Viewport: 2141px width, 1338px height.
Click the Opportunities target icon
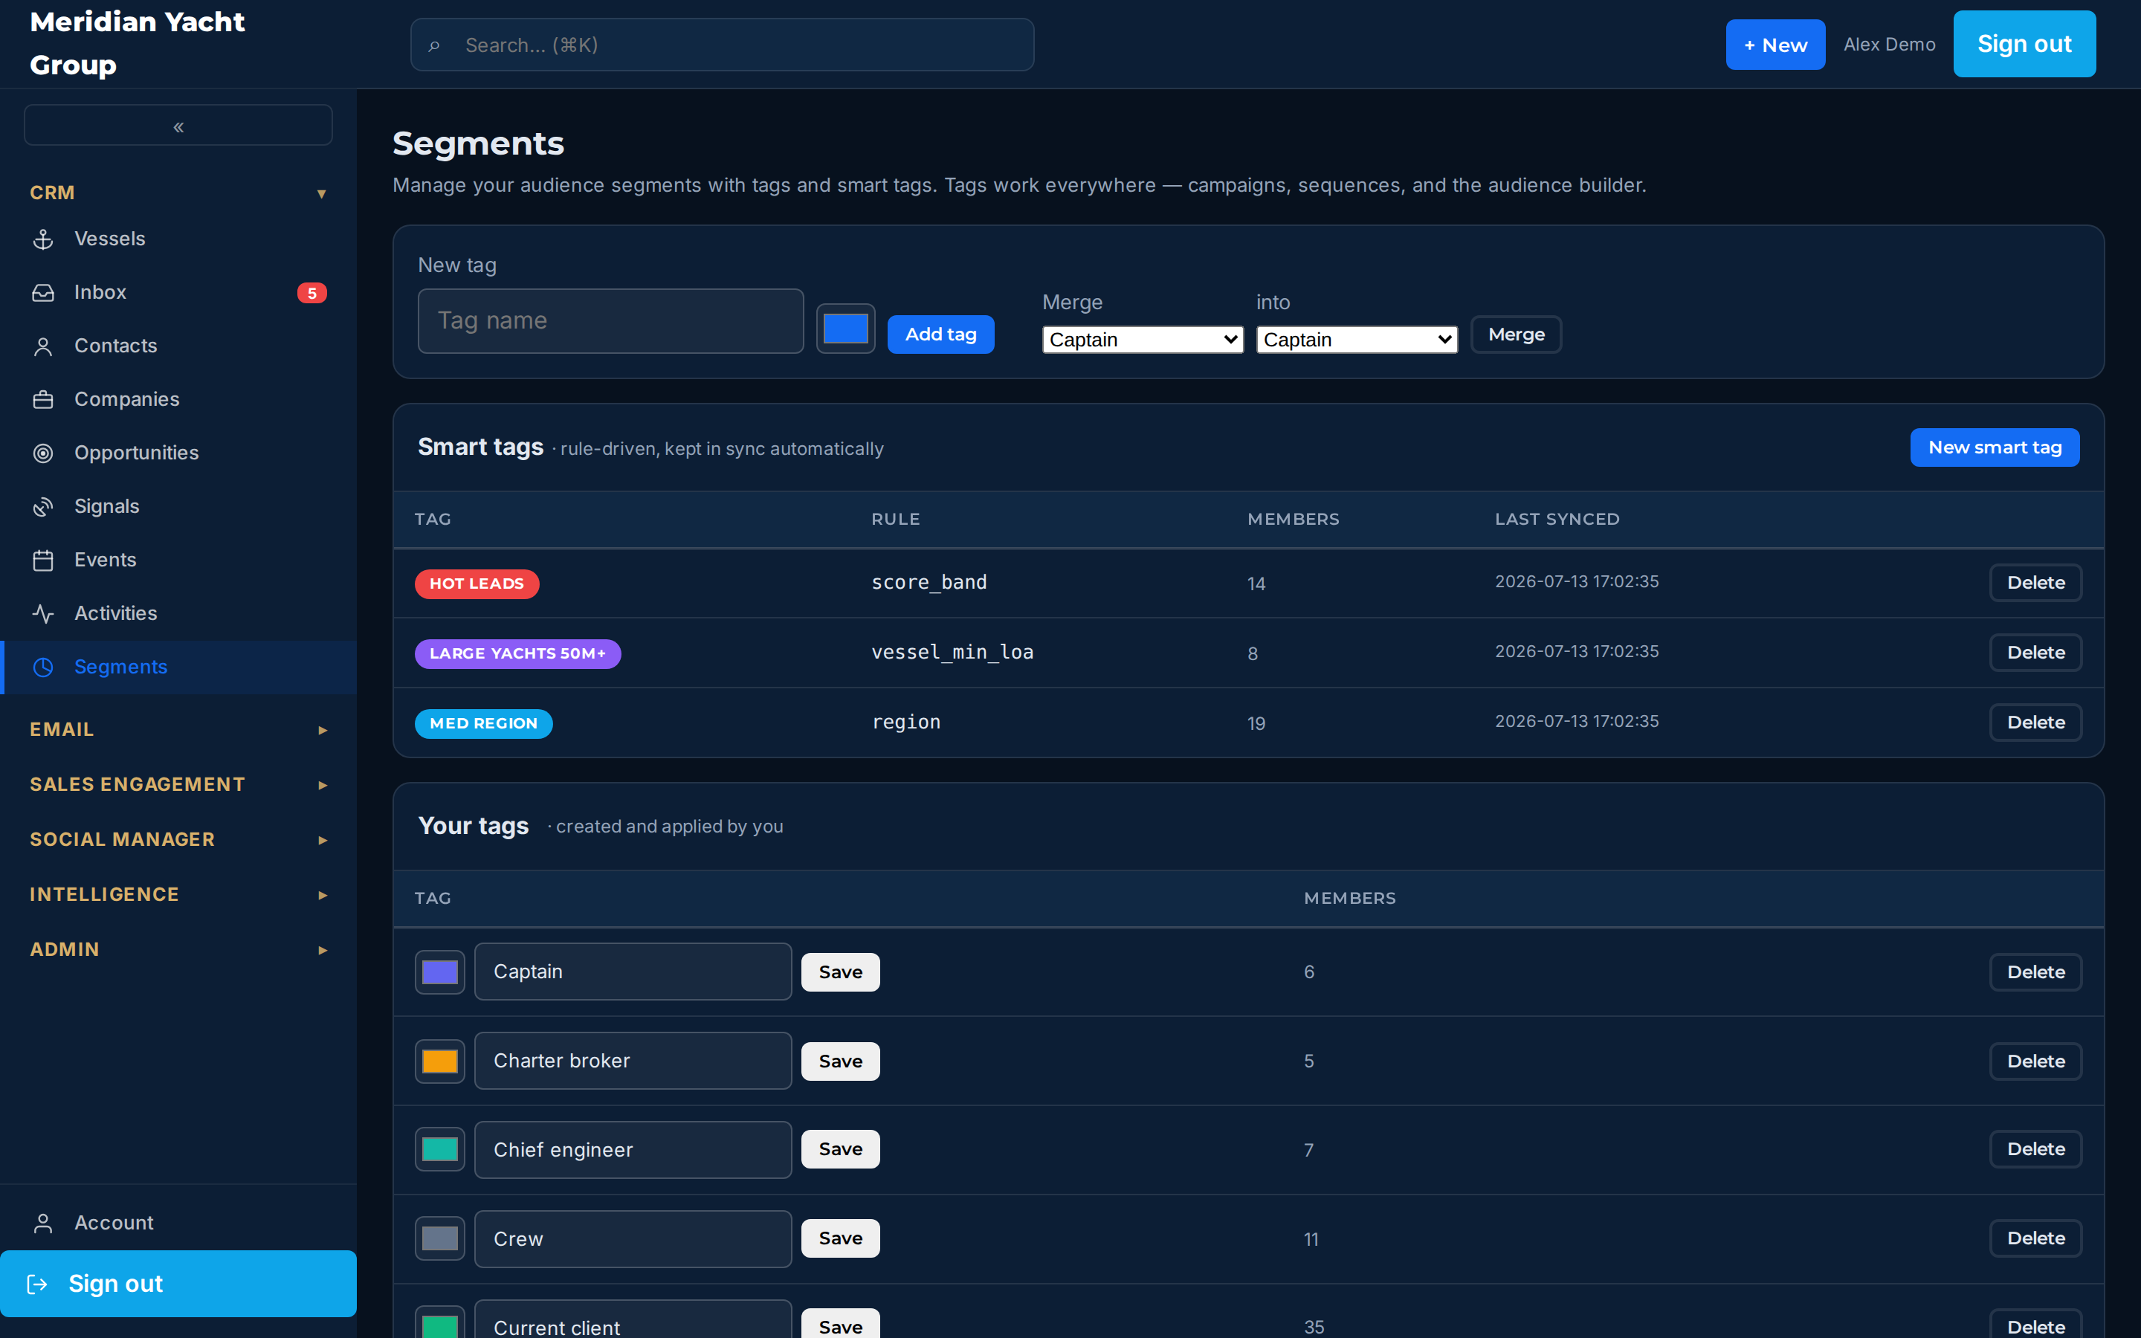pos(42,453)
